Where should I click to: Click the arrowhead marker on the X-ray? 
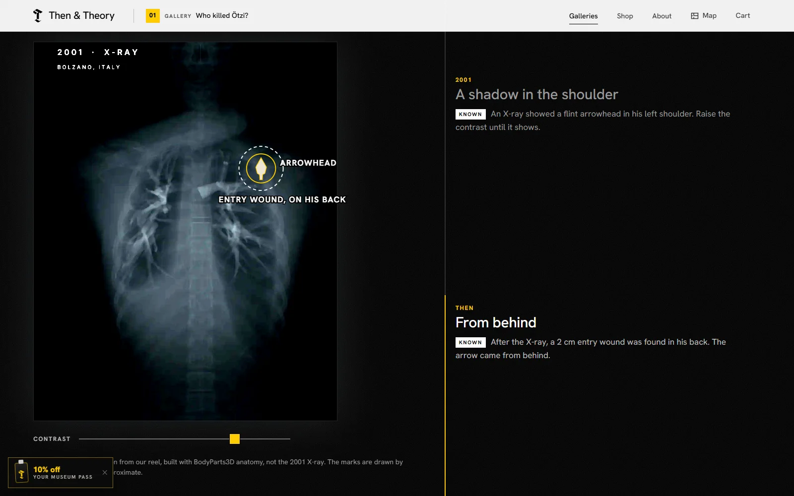pos(261,168)
